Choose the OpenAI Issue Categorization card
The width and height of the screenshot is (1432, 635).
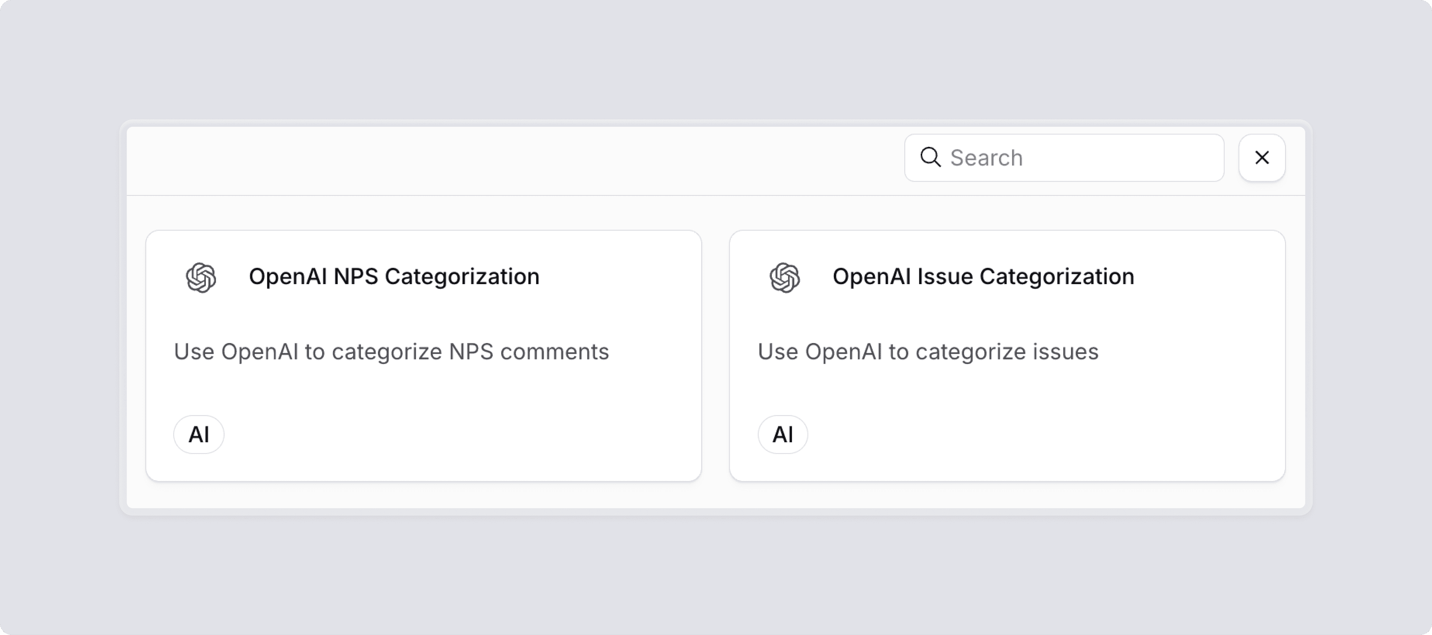pos(1007,356)
